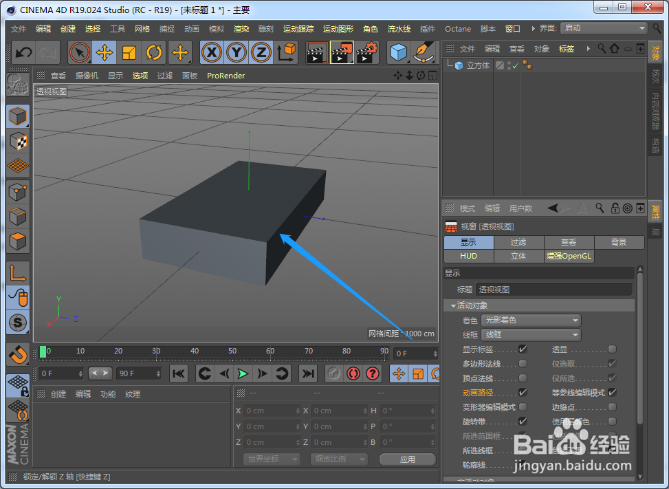The width and height of the screenshot is (669, 489).
Task: Click the autokeying record button
Action: click(x=353, y=373)
